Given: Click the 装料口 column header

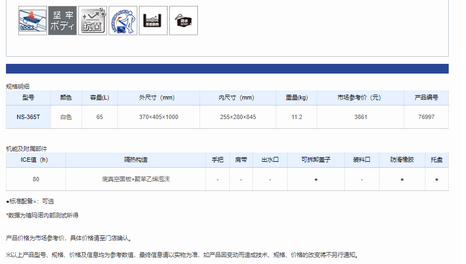Looking at the screenshot, I should [x=362, y=160].
